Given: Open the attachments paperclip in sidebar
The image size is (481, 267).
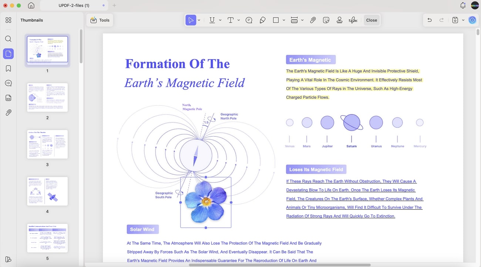Looking at the screenshot, I should [9, 113].
